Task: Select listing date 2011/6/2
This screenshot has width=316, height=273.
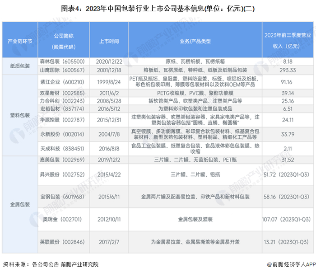Action: (109, 93)
